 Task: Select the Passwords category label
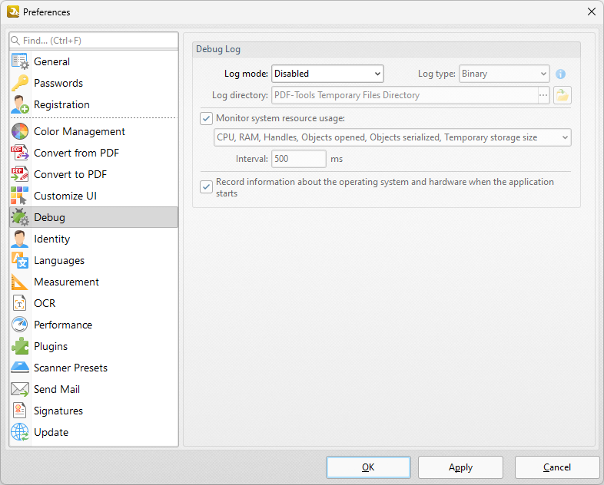click(58, 83)
